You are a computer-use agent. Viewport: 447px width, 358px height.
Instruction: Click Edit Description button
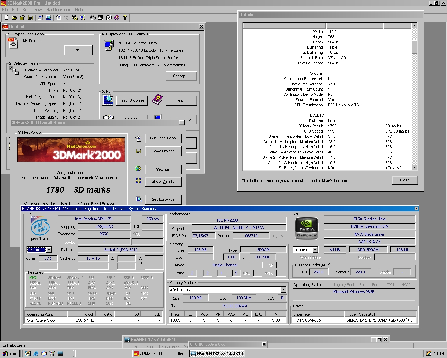pos(163,138)
